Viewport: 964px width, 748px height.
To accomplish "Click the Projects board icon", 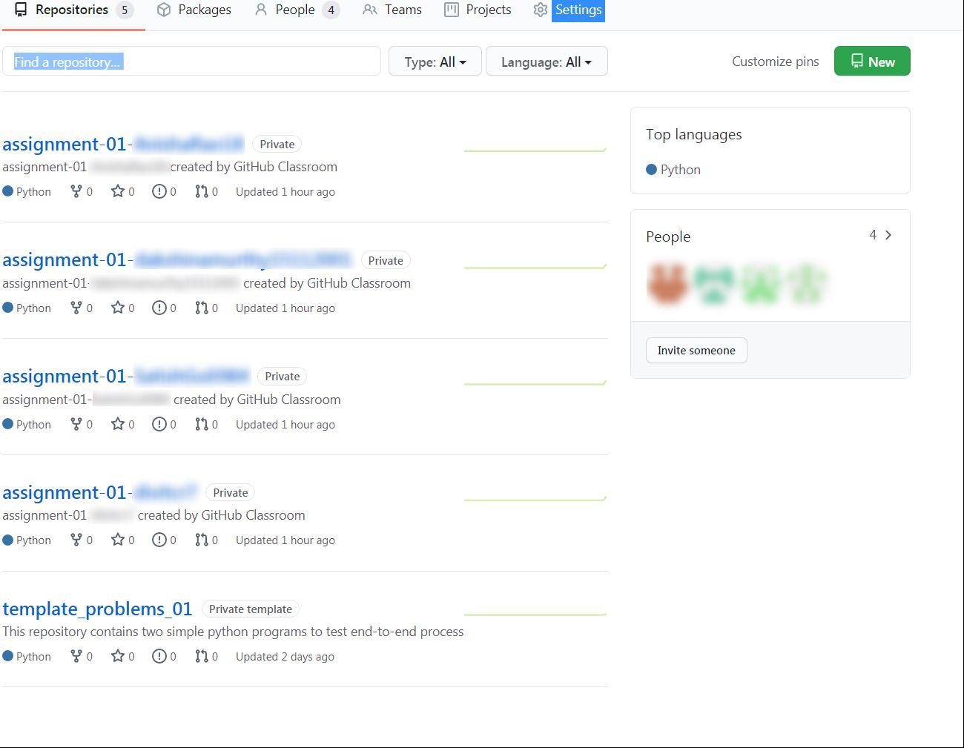I will point(451,10).
